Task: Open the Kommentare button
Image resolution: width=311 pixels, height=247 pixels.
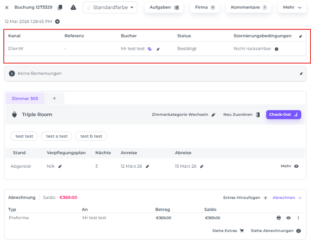Action: [x=248, y=7]
